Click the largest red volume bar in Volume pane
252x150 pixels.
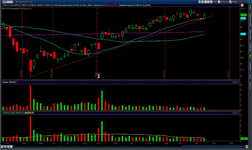pyautogui.click(x=31, y=98)
